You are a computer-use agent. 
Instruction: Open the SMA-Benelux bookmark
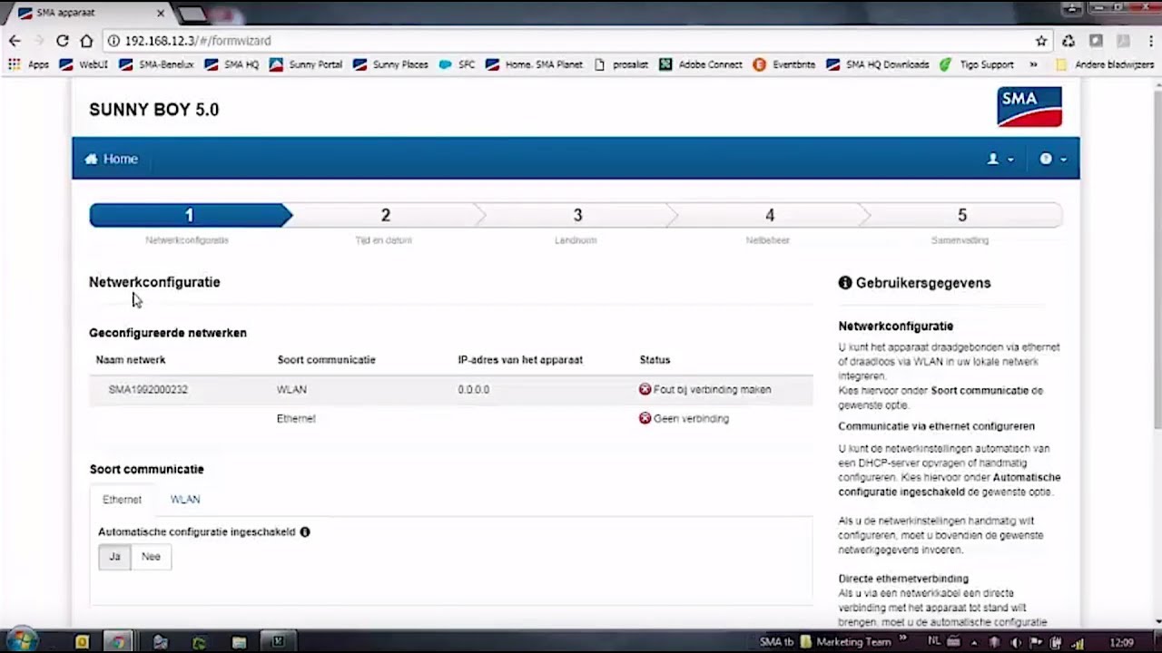click(156, 64)
